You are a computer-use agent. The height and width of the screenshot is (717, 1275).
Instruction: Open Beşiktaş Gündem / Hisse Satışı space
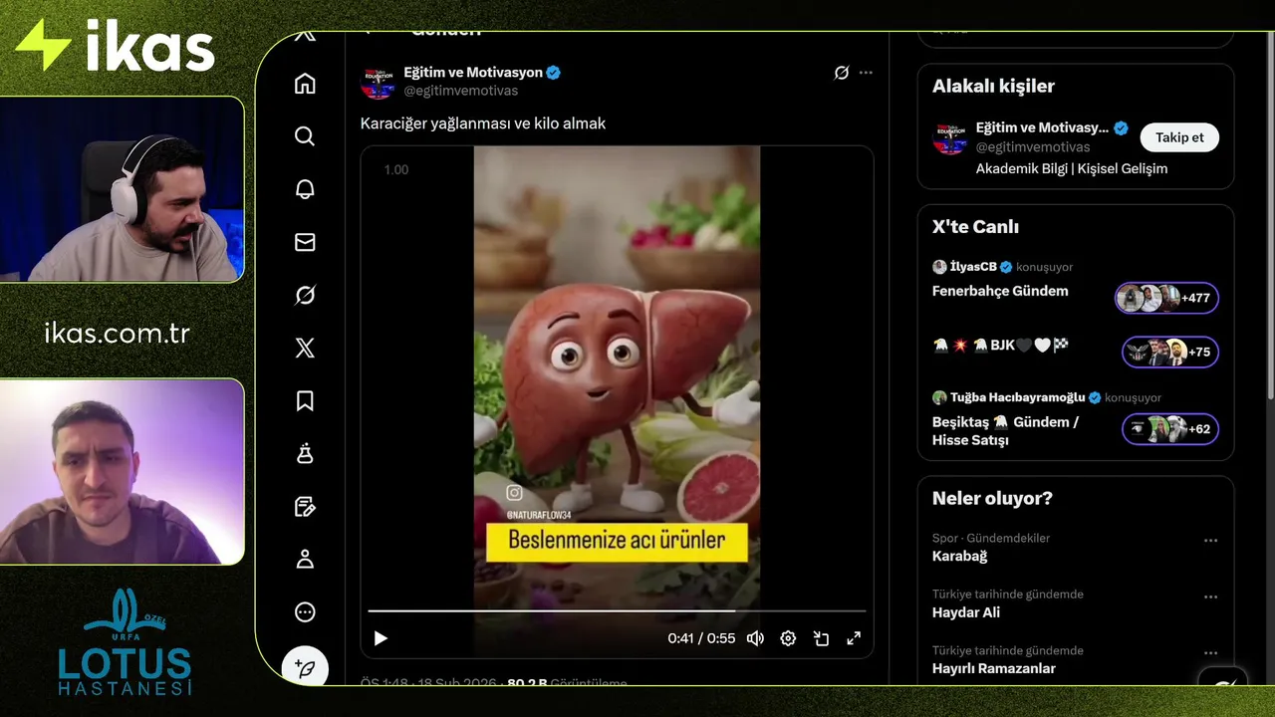click(1006, 431)
